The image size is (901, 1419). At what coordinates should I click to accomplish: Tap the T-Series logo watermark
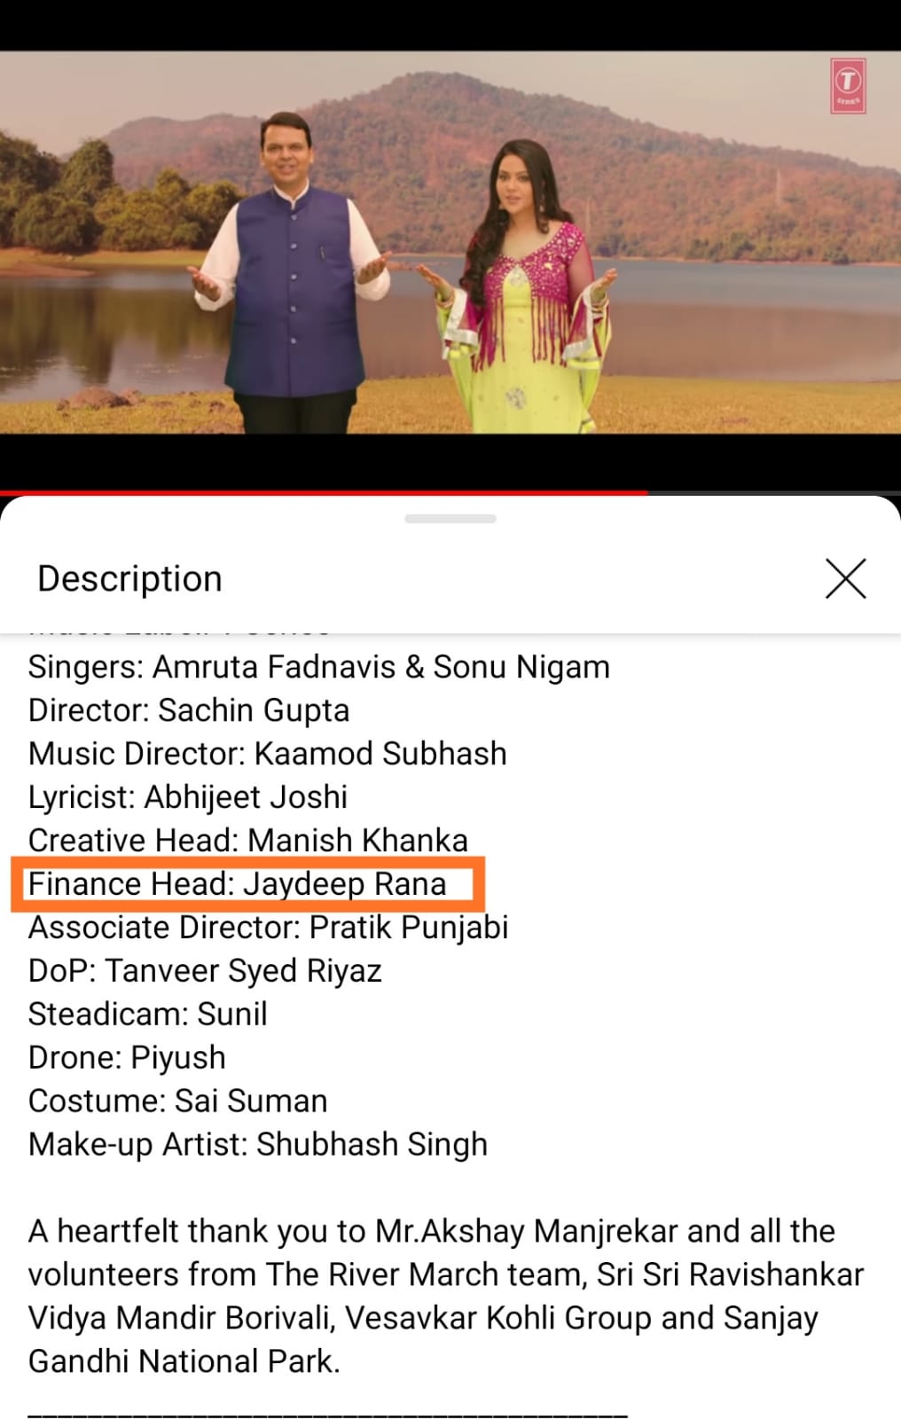point(848,85)
